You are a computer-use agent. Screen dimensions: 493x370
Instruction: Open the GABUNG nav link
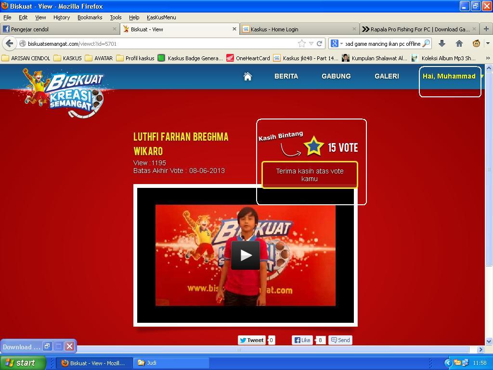(x=336, y=76)
